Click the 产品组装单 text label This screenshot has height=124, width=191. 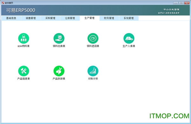pyautogui.click(x=24, y=79)
